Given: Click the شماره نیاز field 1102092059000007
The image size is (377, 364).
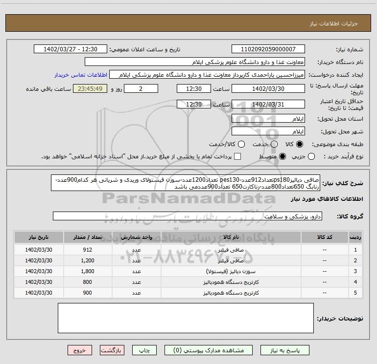Looking at the screenshot, I should click(268, 49).
